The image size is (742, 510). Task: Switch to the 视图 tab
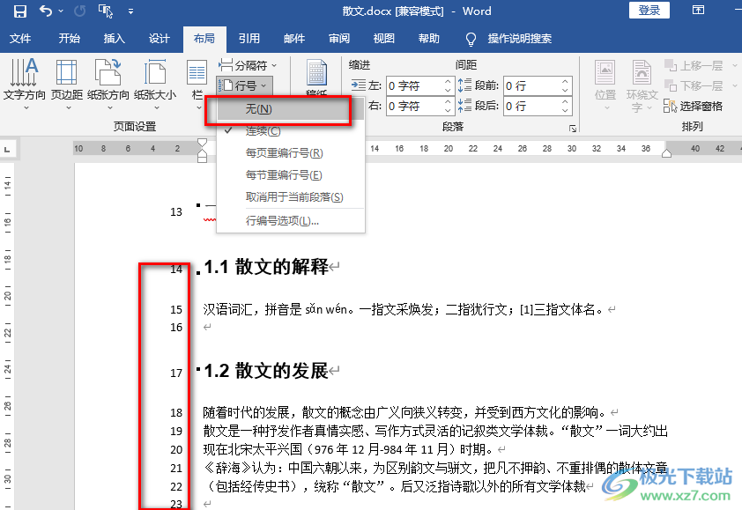(383, 39)
